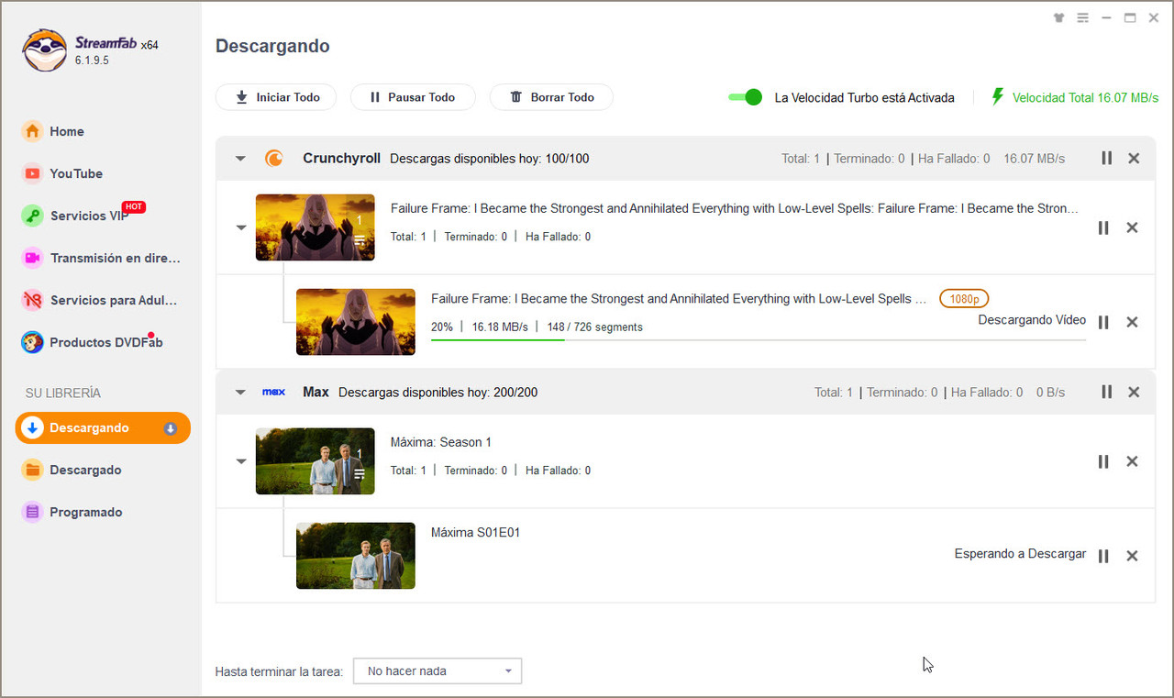Collapse the Max group arrow
1174x698 pixels.
[x=240, y=393]
